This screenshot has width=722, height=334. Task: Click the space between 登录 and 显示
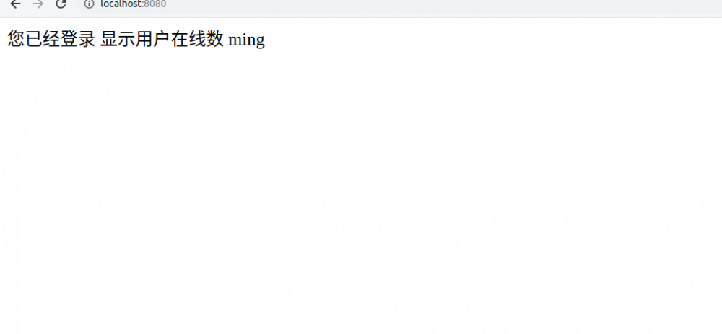coord(97,40)
